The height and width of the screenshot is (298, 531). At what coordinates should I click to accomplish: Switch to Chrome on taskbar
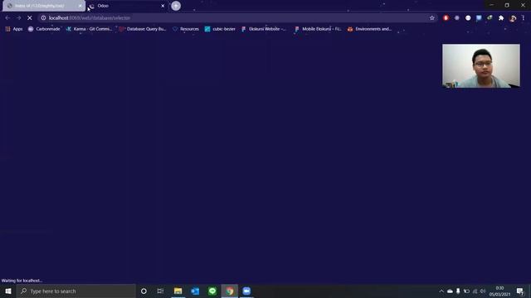click(230, 291)
